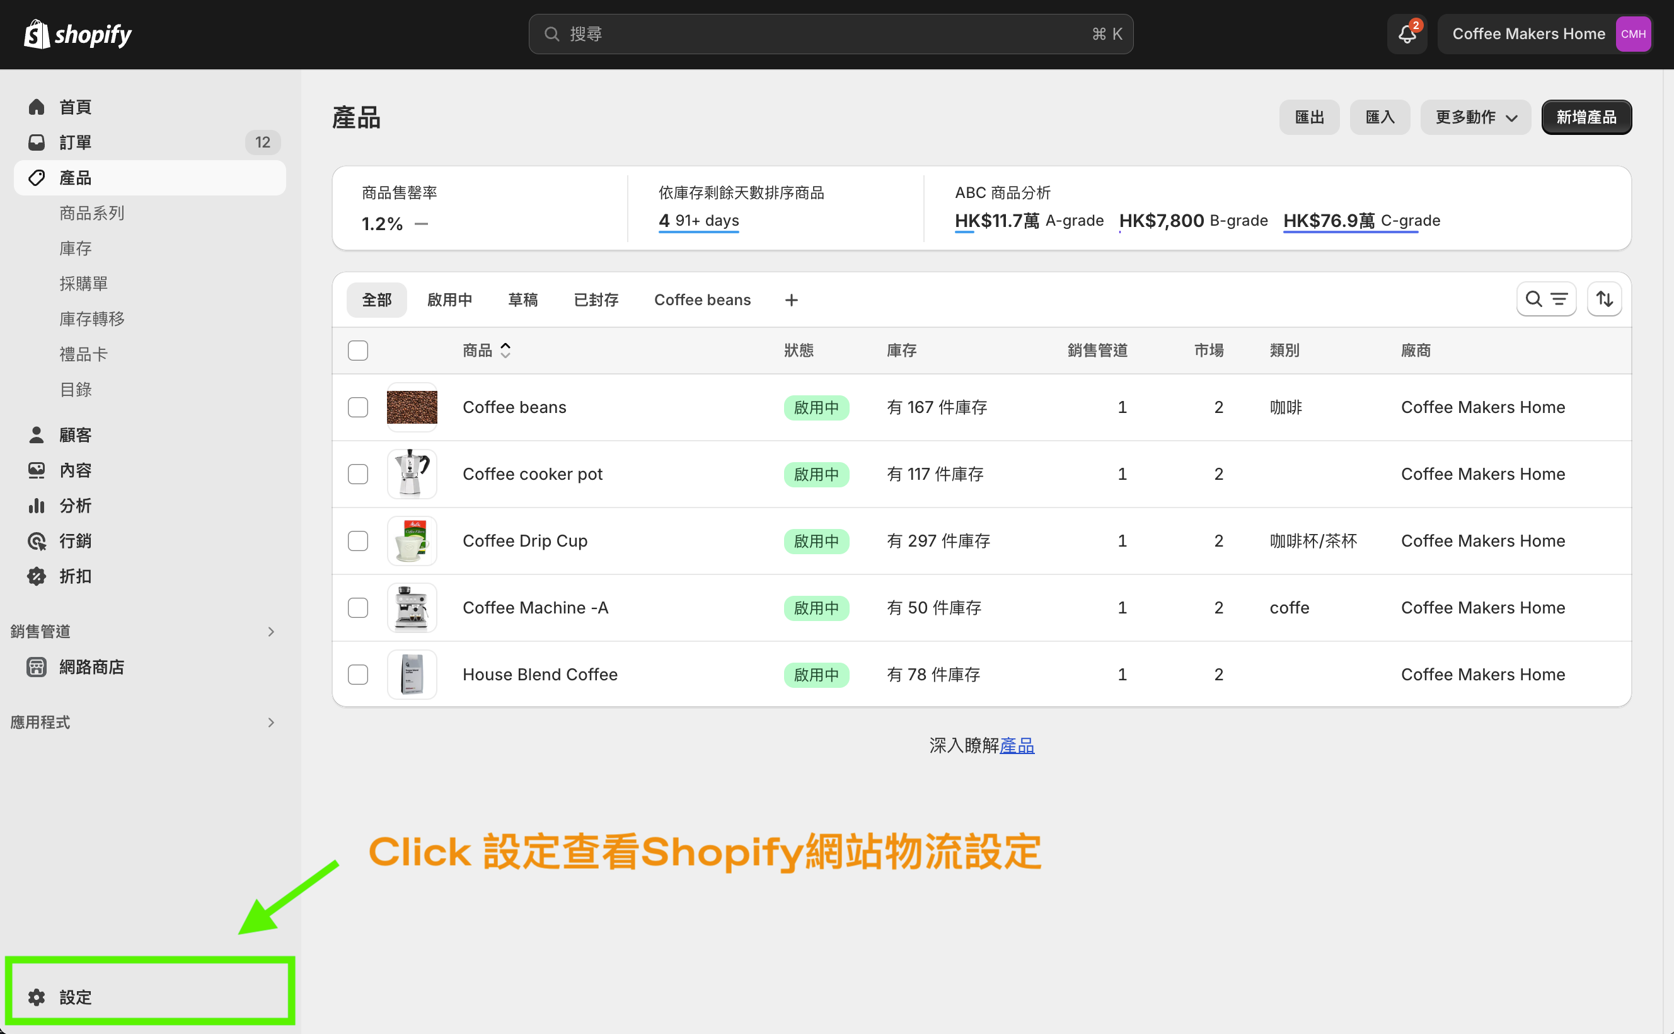Check the Coffee beans row checkbox

pos(358,407)
